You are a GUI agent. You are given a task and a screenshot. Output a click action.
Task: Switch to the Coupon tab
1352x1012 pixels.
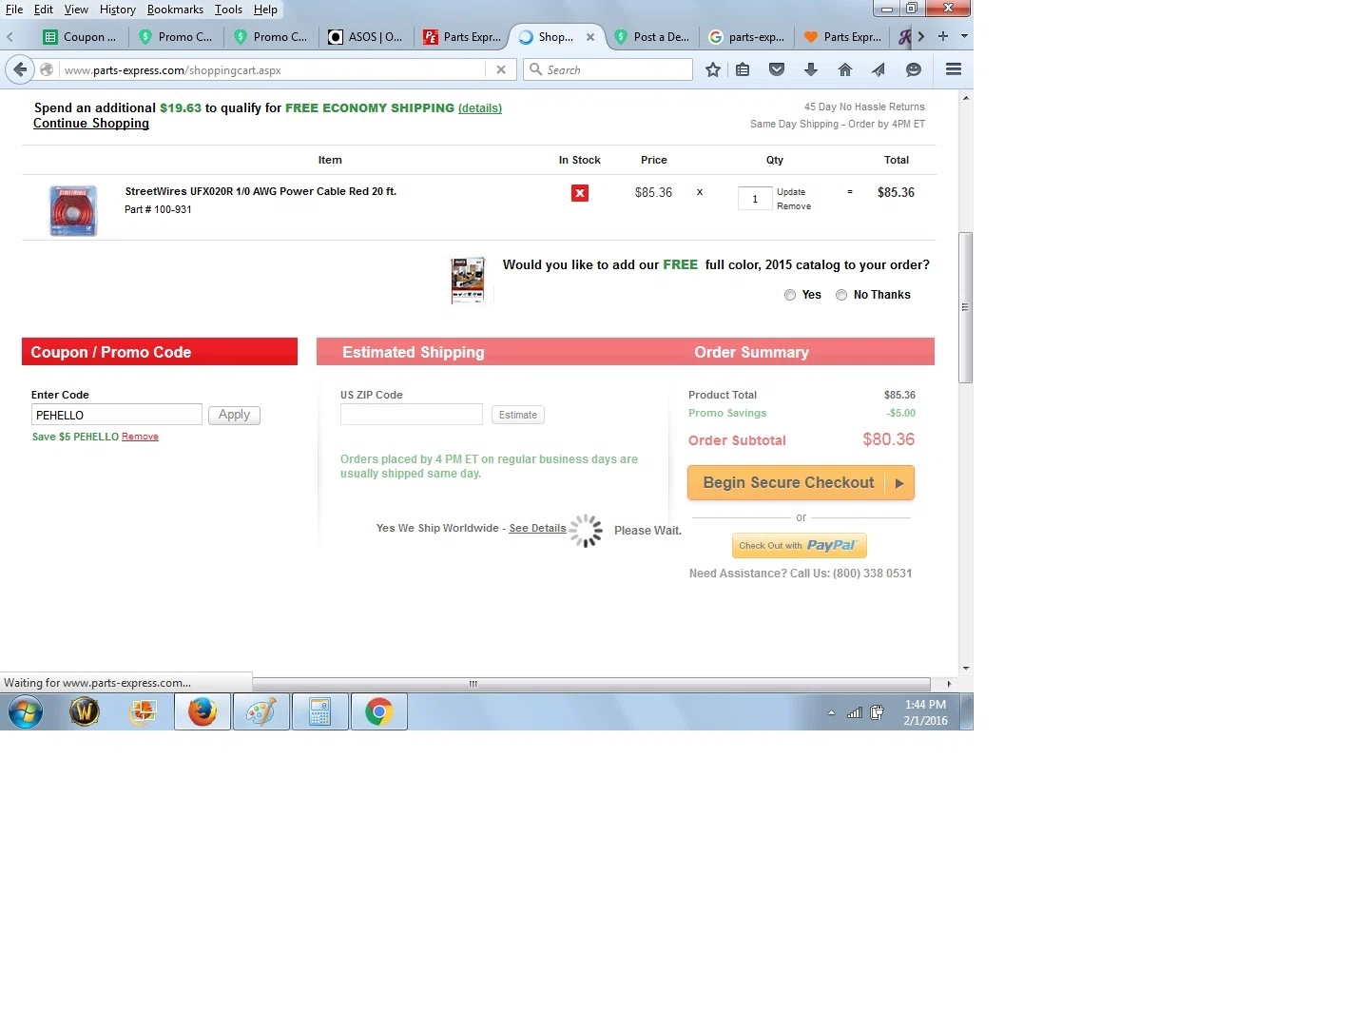(81, 37)
